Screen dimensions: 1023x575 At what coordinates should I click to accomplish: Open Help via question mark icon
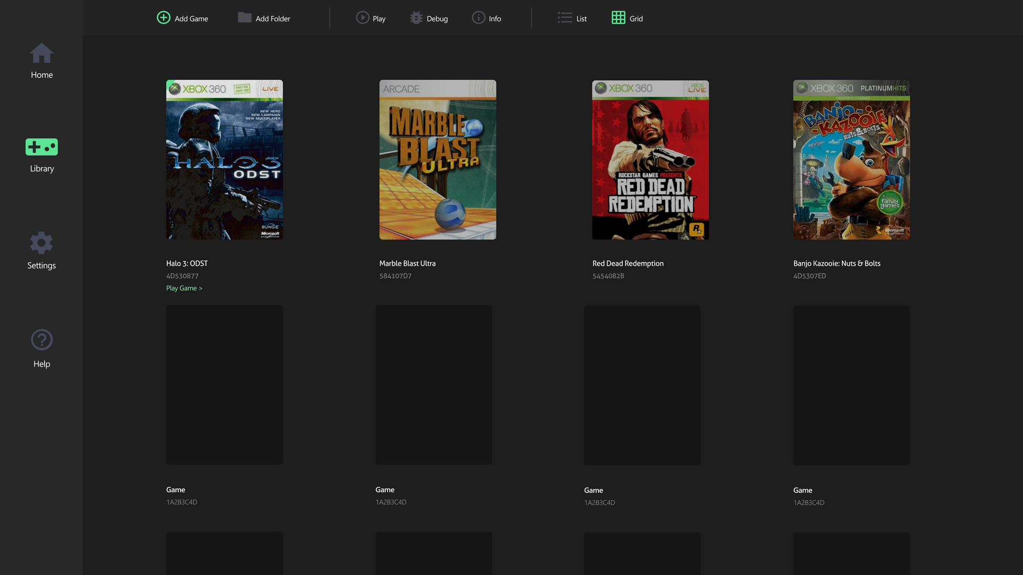click(41, 340)
